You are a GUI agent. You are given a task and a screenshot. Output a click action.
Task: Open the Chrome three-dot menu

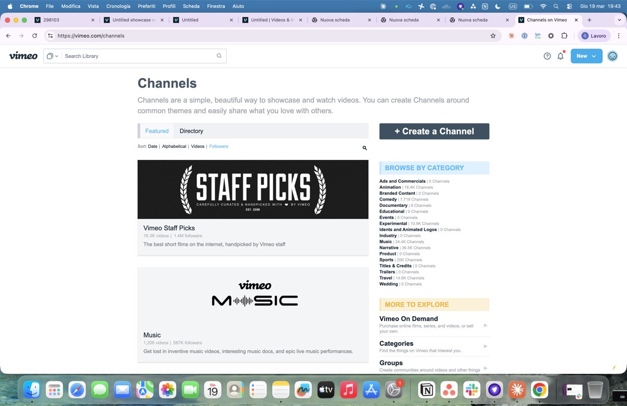coord(619,36)
